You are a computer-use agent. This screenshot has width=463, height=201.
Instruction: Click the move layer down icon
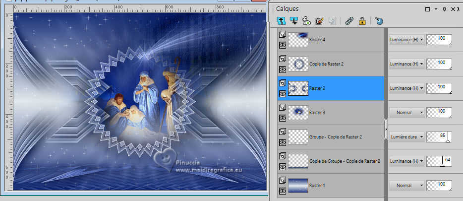pyautogui.click(x=294, y=21)
